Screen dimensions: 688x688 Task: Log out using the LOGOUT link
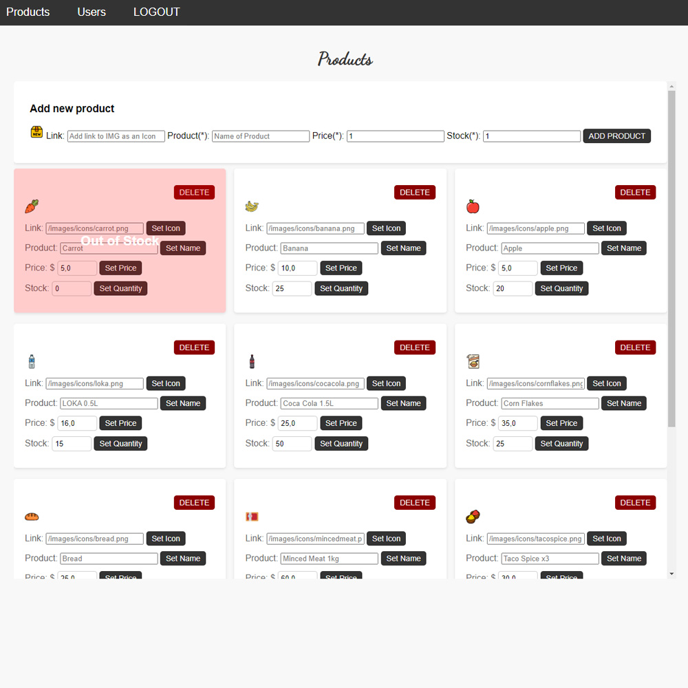pyautogui.click(x=156, y=12)
